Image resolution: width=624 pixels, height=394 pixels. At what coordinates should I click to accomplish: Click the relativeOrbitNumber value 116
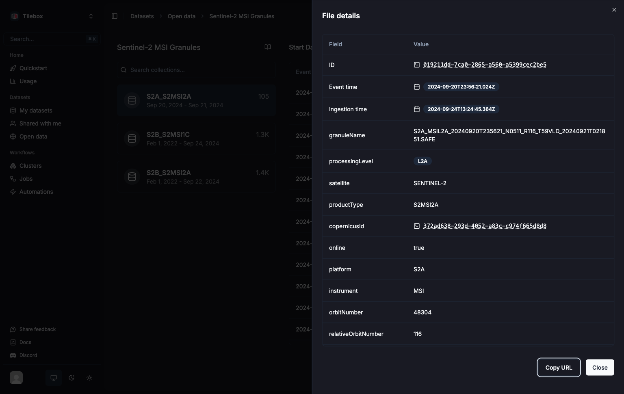418,334
